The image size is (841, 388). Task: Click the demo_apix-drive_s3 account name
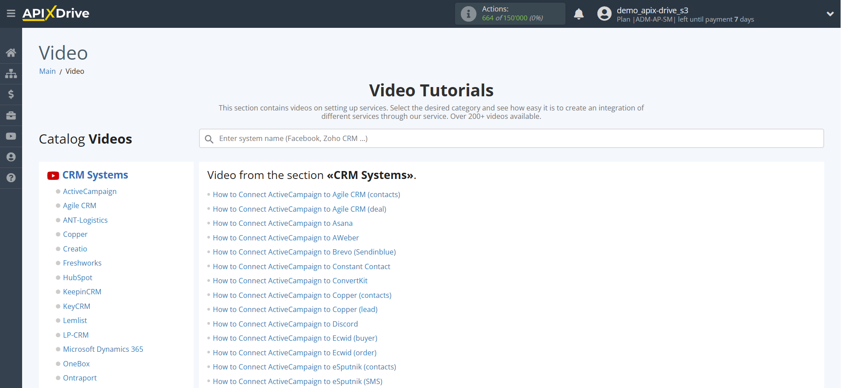tap(653, 10)
